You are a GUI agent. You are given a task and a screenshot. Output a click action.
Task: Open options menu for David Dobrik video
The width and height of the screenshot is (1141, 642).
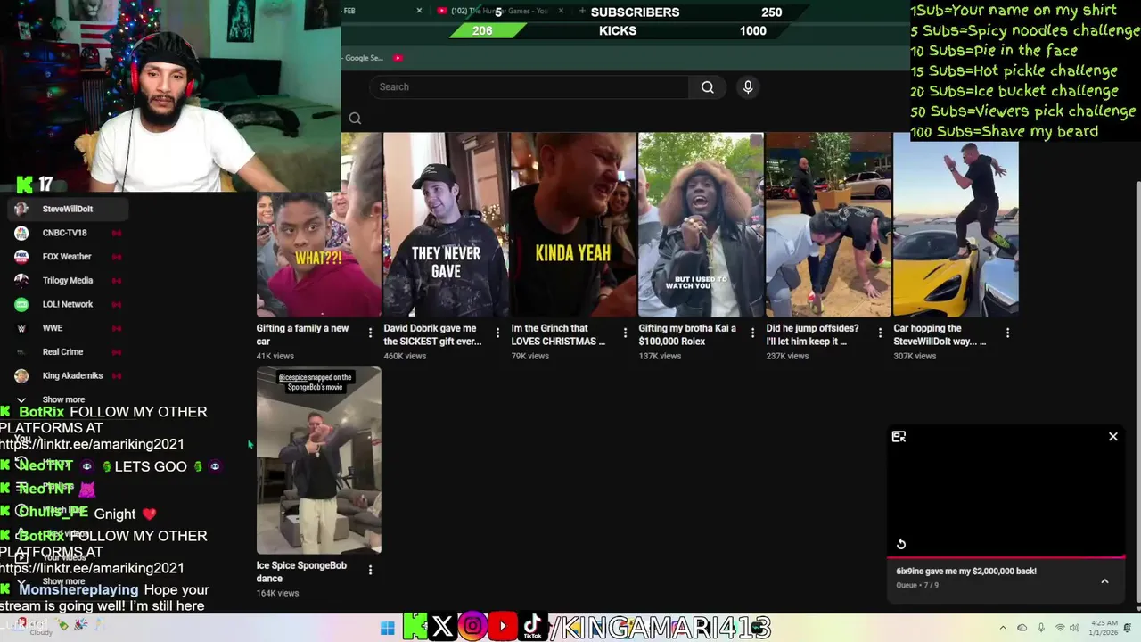(497, 333)
